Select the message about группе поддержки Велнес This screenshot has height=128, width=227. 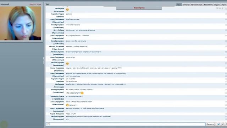tap(96, 74)
